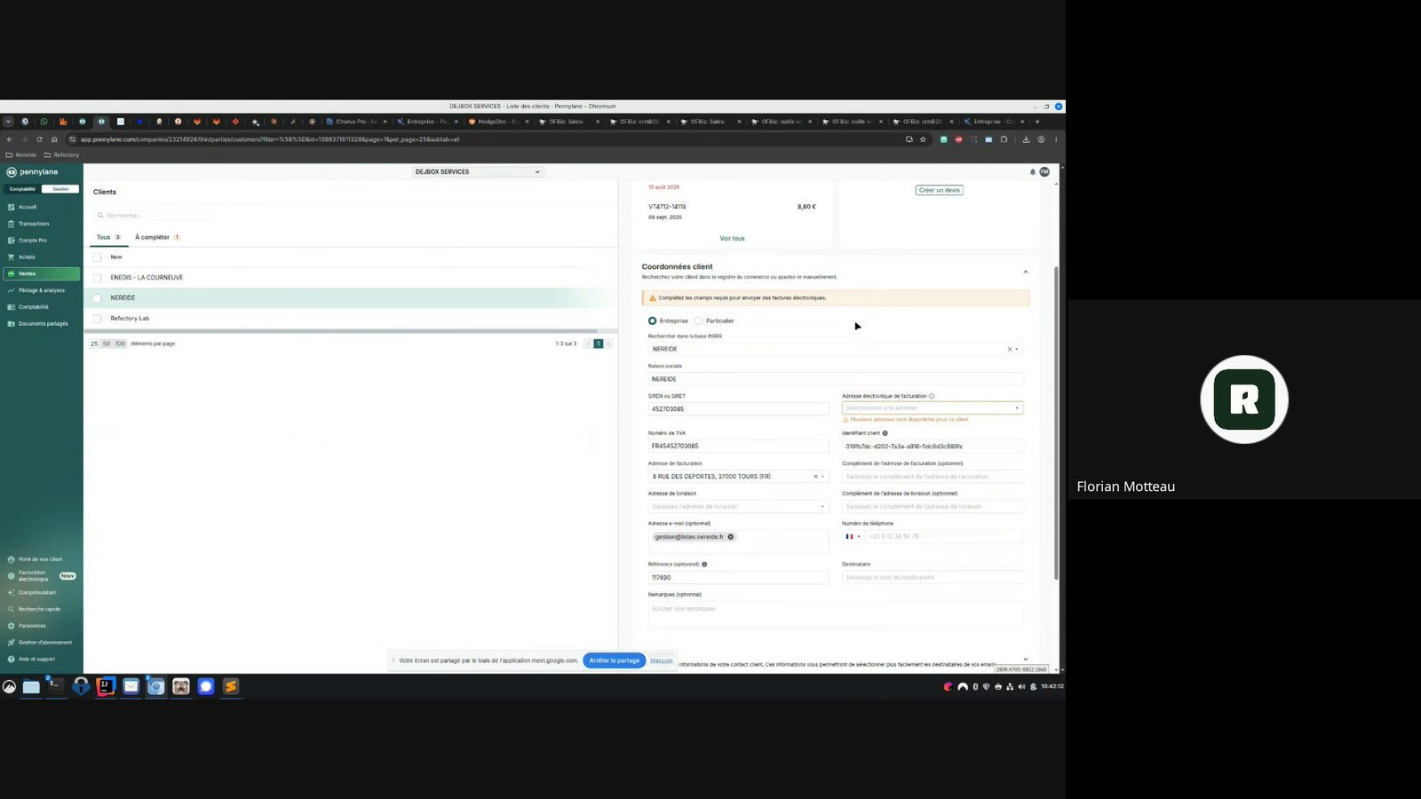
Task: Open Recherche rapide
Action: 39,609
